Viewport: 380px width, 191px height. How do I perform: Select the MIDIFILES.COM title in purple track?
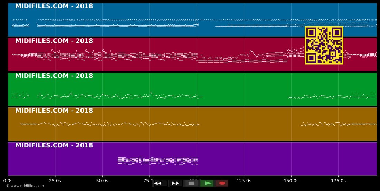(x=54, y=145)
